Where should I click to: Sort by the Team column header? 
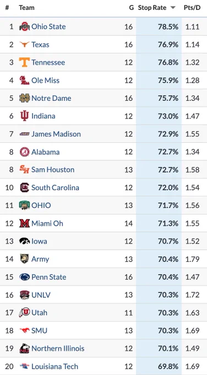[x=27, y=8]
